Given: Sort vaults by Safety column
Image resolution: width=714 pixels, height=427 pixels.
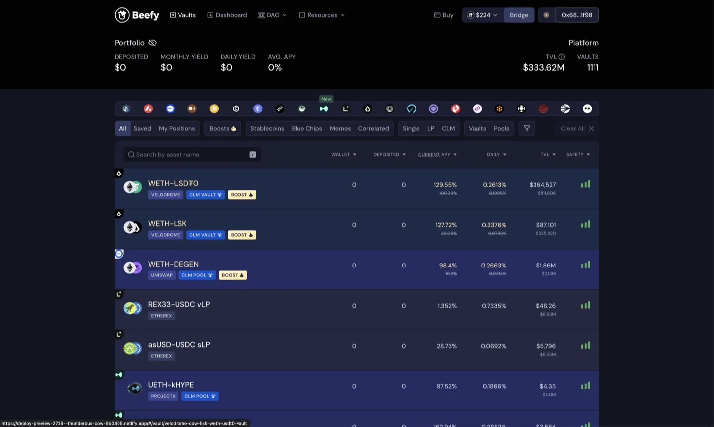Looking at the screenshot, I should (578, 155).
